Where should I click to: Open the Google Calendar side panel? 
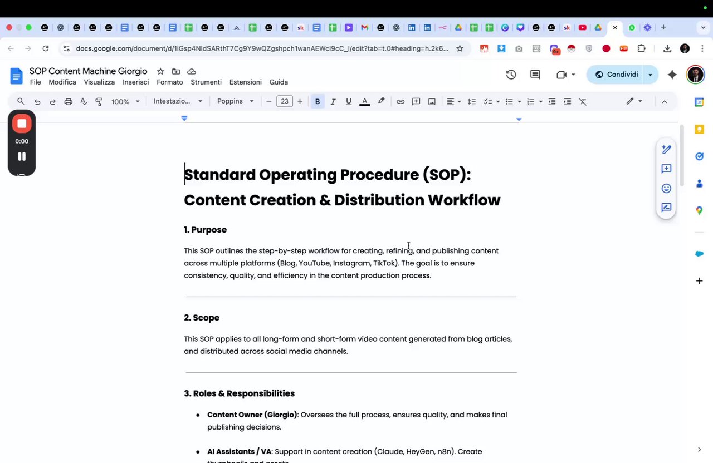699,102
